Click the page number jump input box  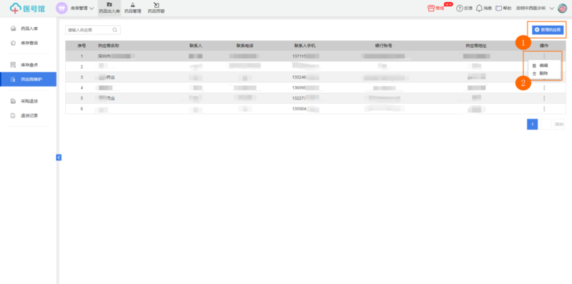coord(546,124)
